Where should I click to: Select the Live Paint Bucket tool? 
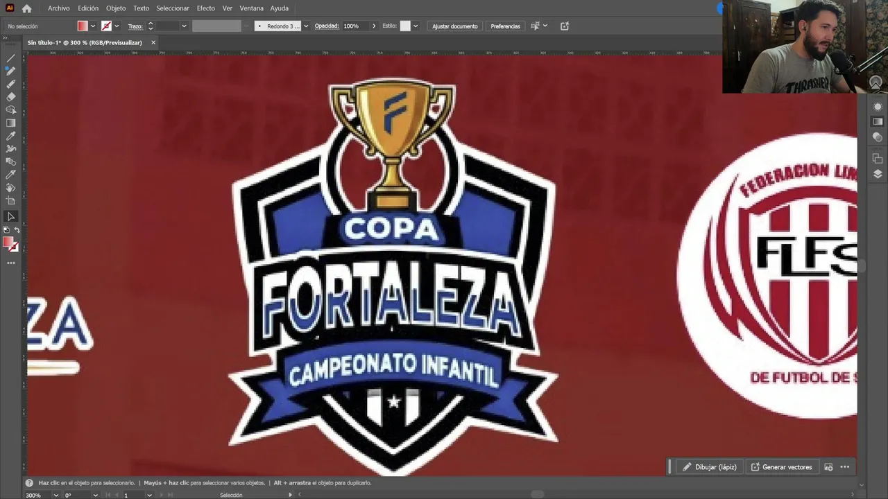click(10, 175)
